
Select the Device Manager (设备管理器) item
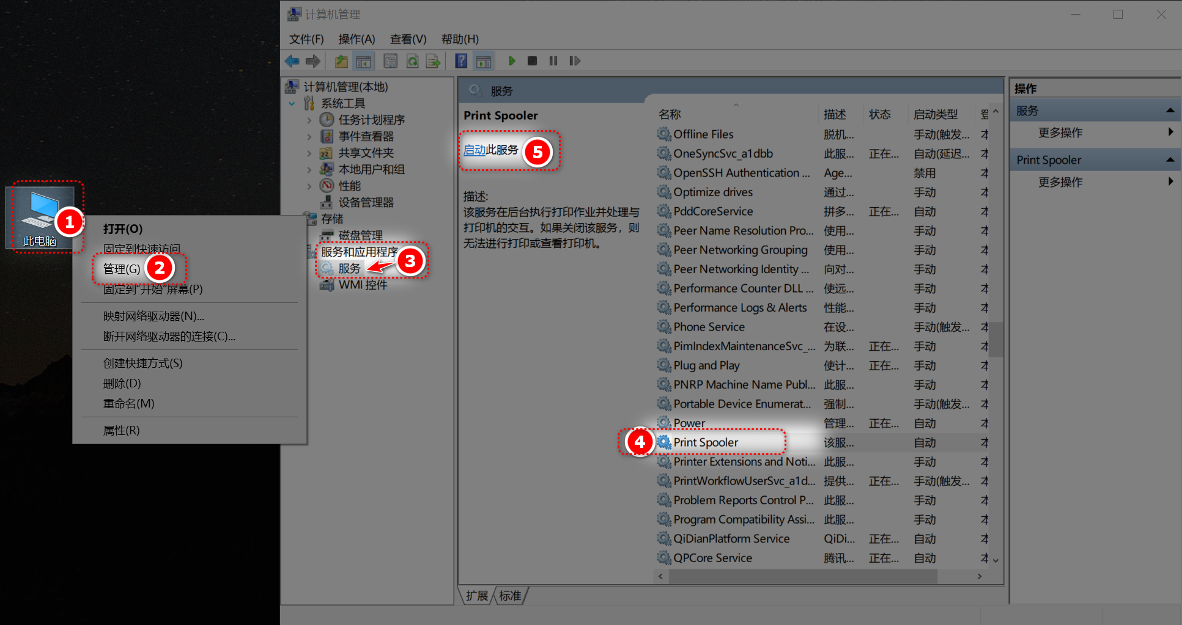pyautogui.click(x=366, y=202)
